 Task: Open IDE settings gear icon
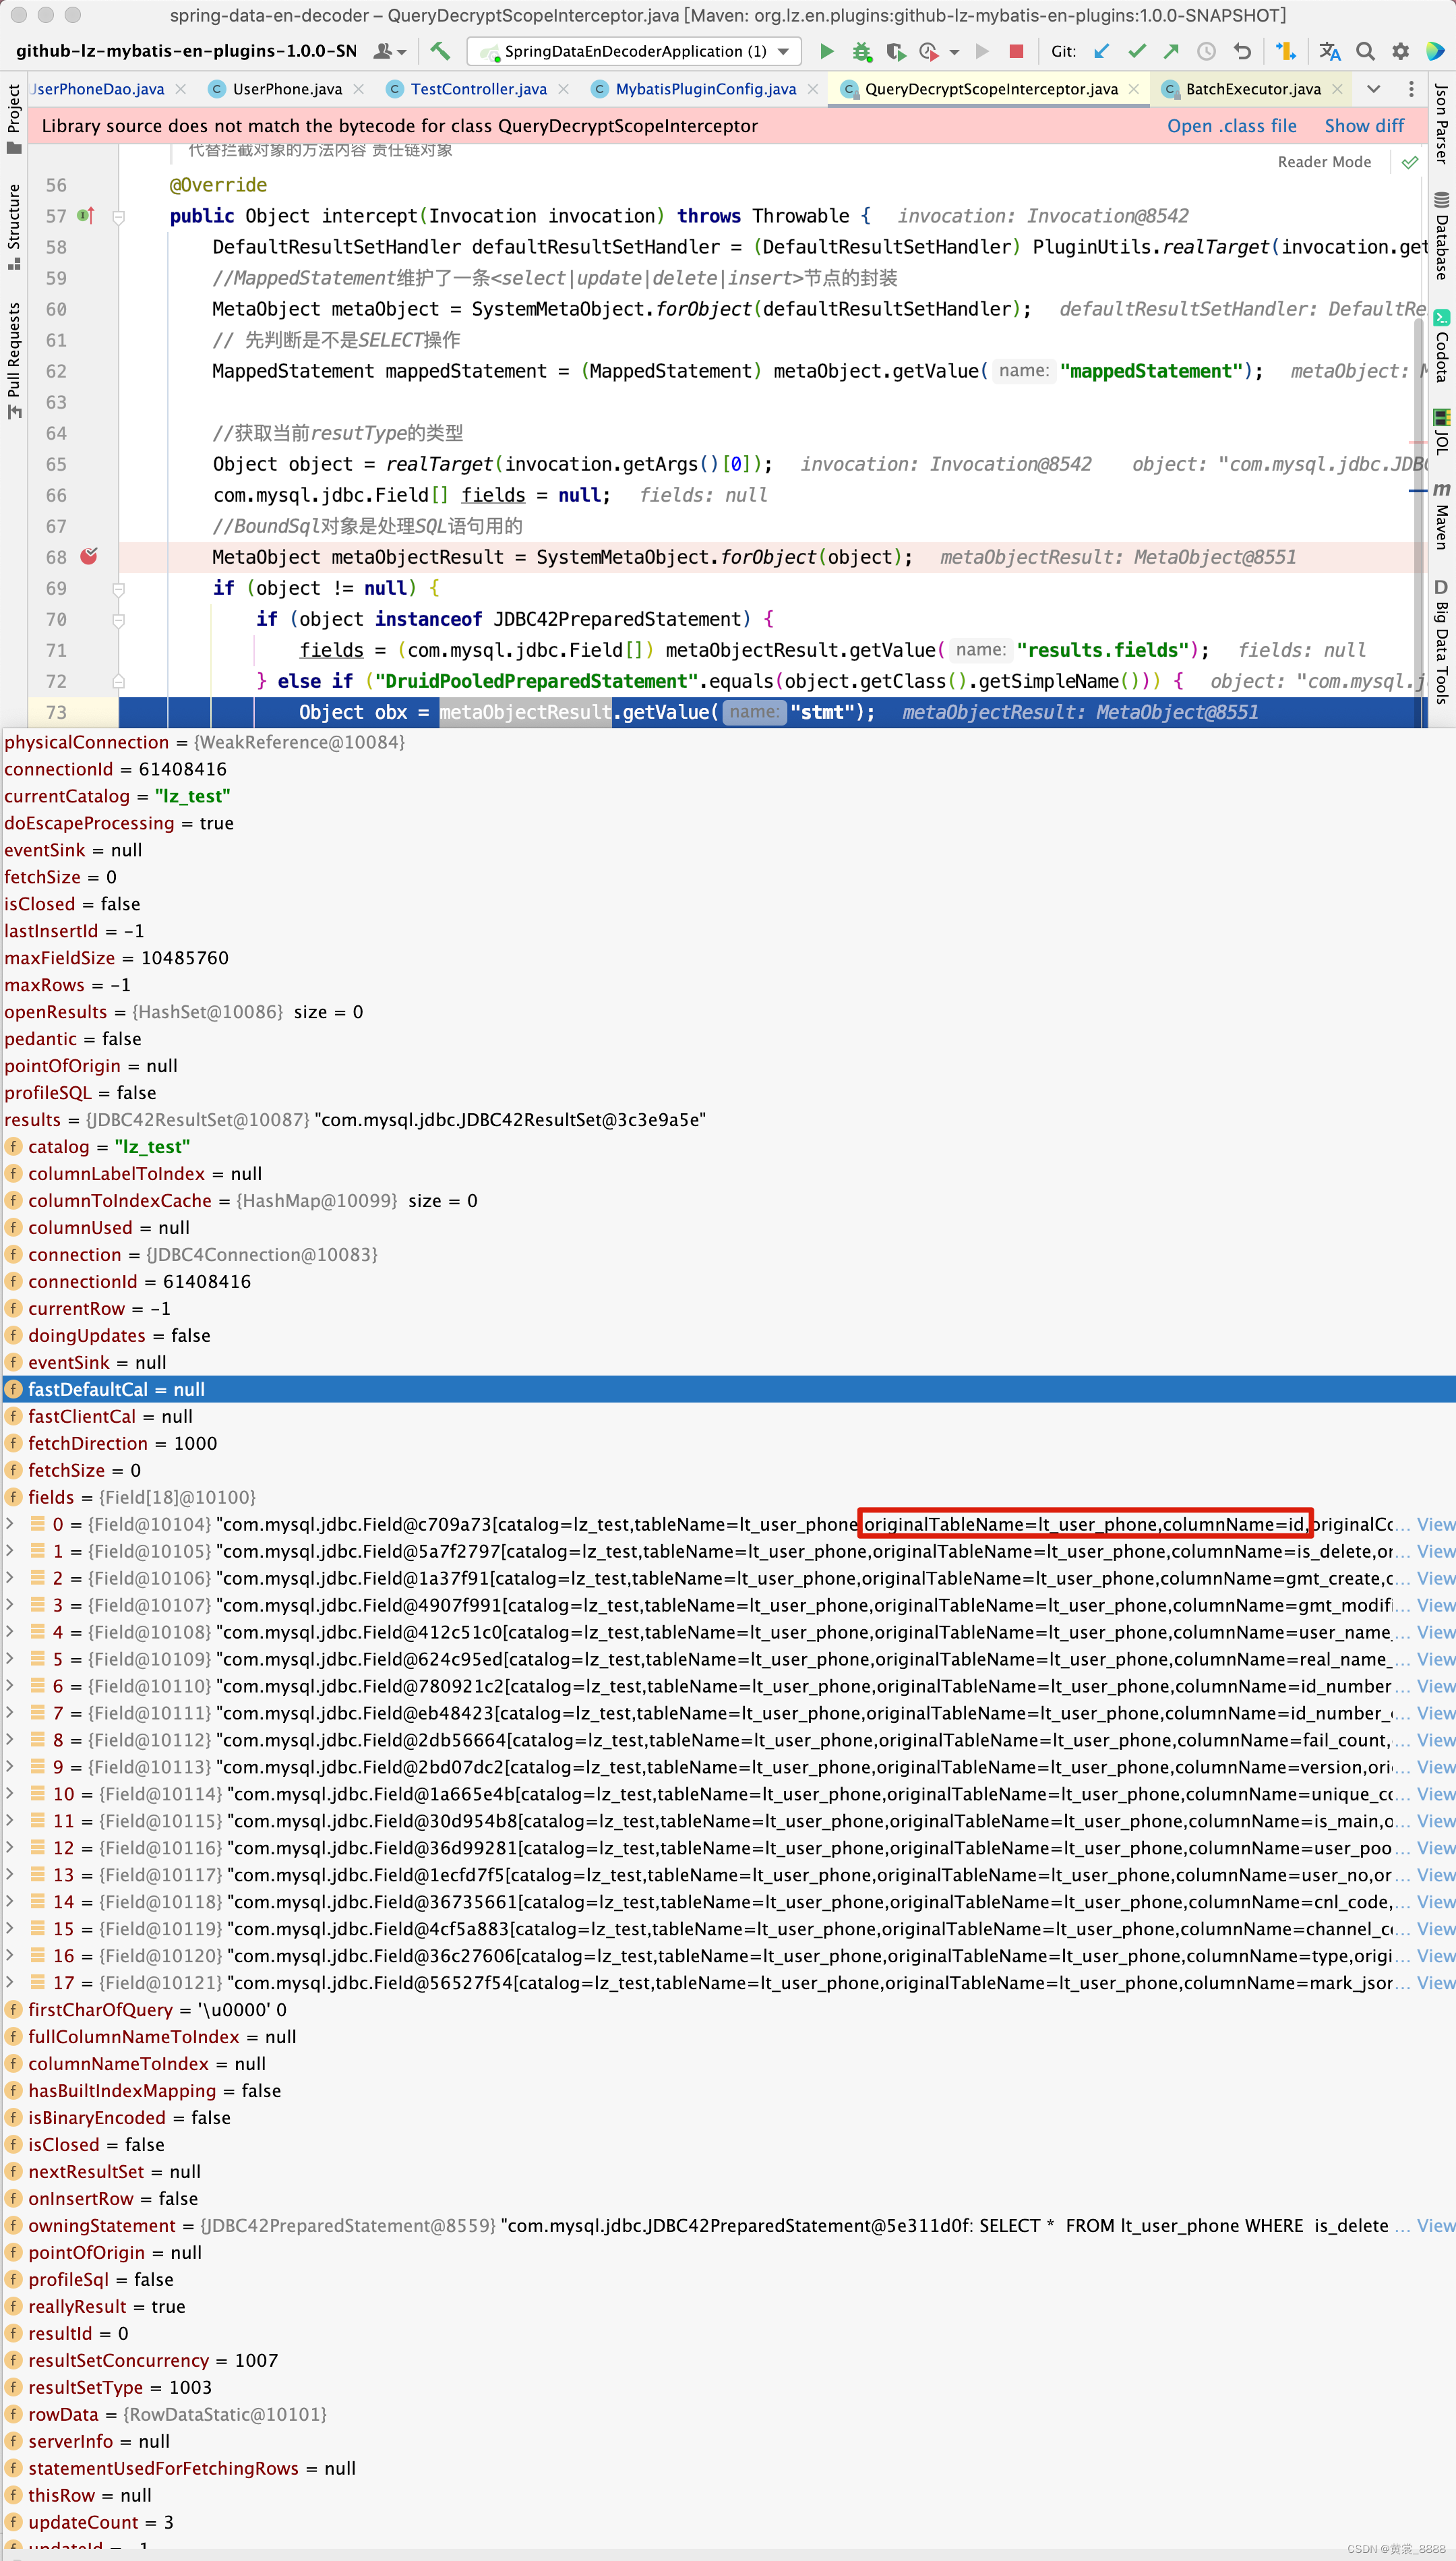(1400, 51)
